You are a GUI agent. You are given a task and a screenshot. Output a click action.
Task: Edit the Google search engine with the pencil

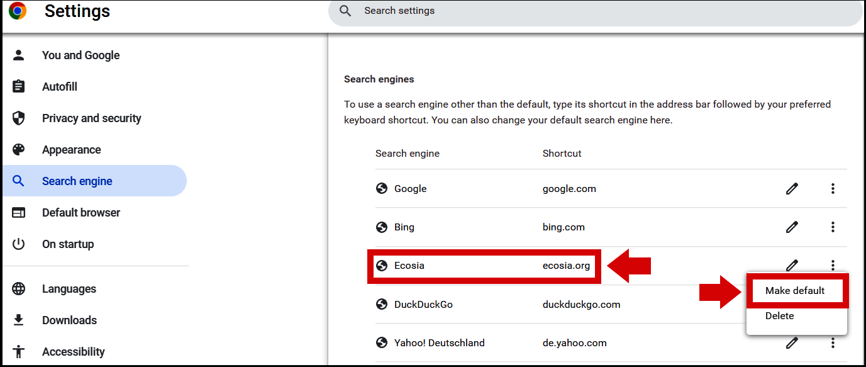792,188
